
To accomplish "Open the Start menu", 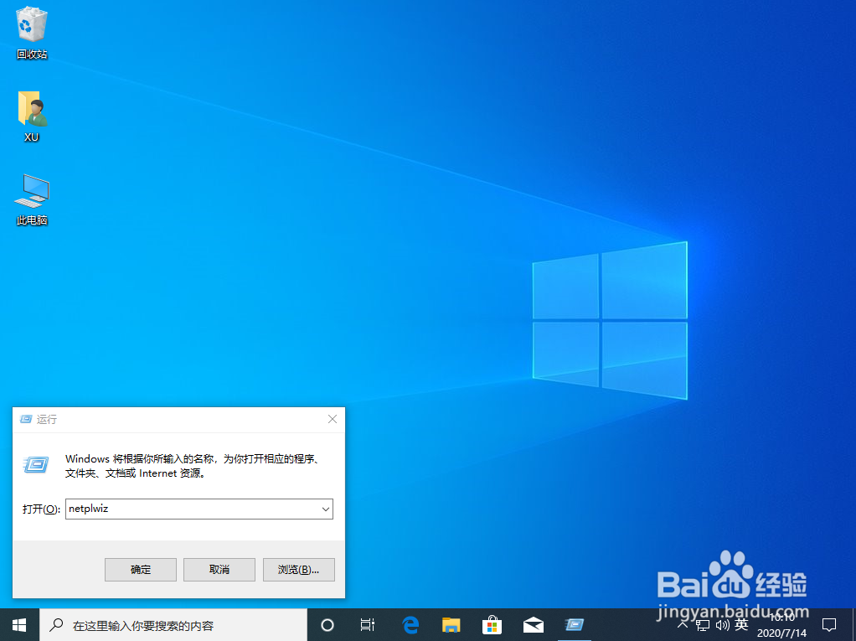I will coord(18,624).
